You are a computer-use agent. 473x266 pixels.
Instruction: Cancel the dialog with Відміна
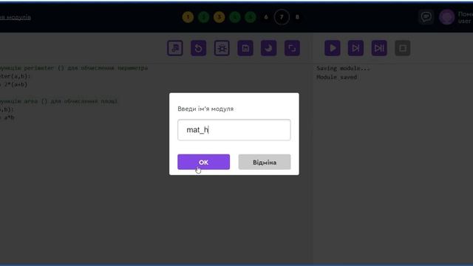265,162
